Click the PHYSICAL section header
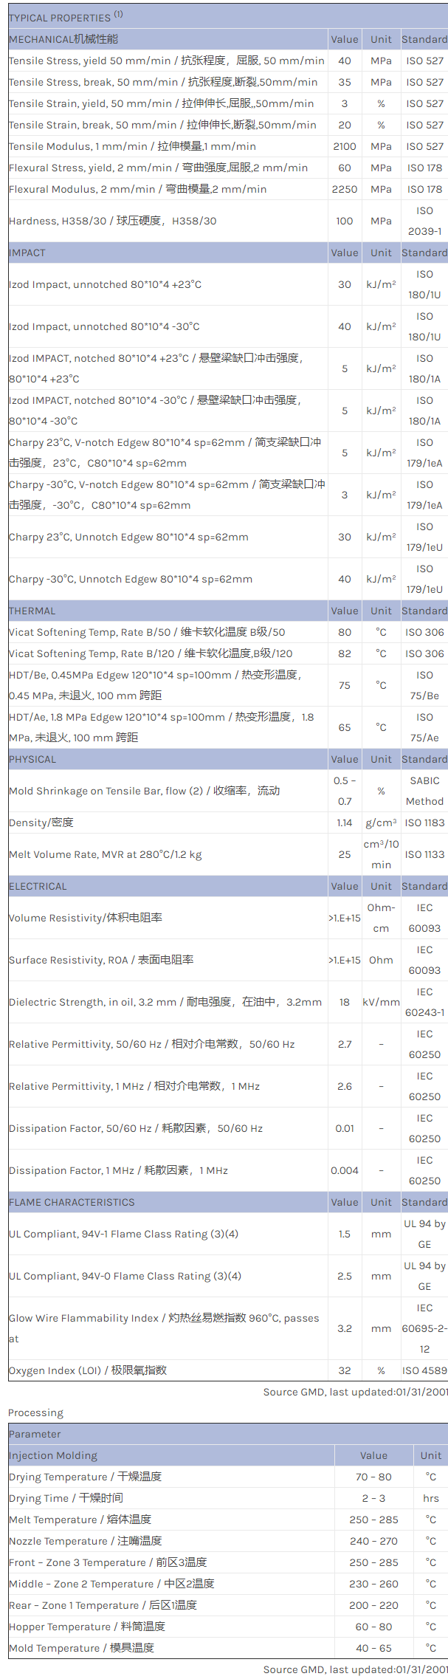Viewport: 448px width, 1679px height. point(32,759)
